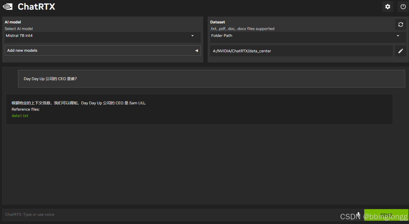Click the Dataset heading
This screenshot has width=409, height=224.
[218, 22]
